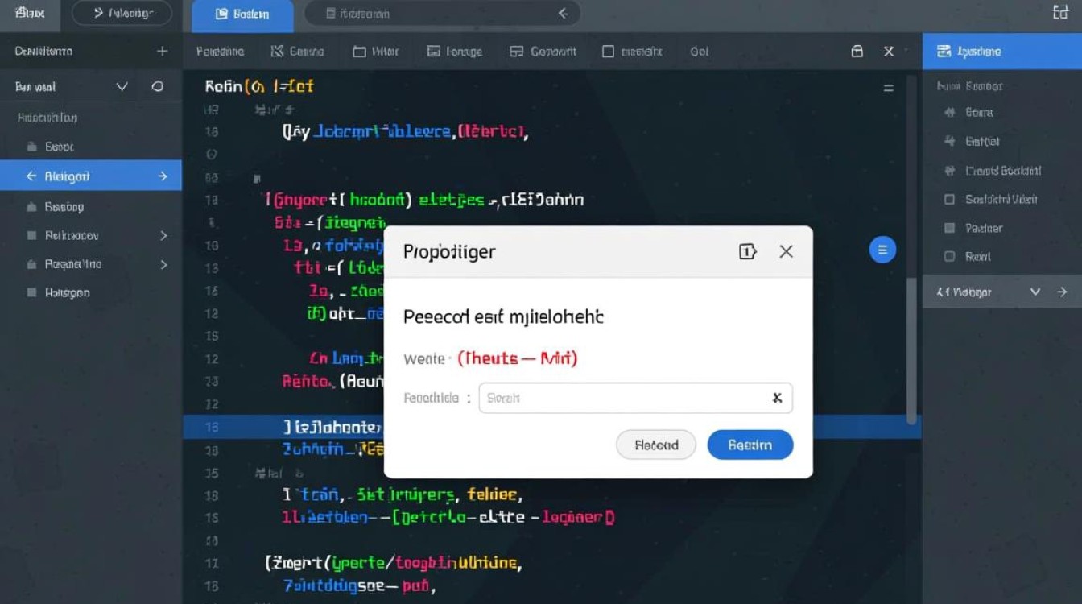The width and height of the screenshot is (1082, 604).
Task: Click the back arrow in the top search bar
Action: (x=563, y=14)
